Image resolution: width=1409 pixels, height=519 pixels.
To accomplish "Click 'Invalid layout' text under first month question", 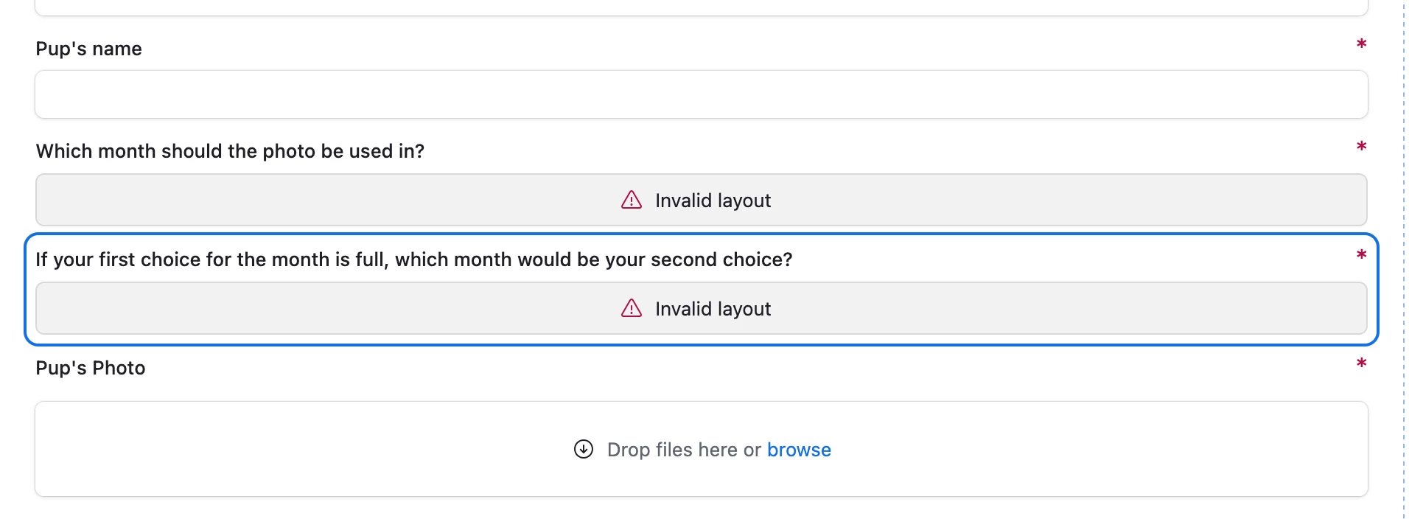I will click(x=713, y=201).
